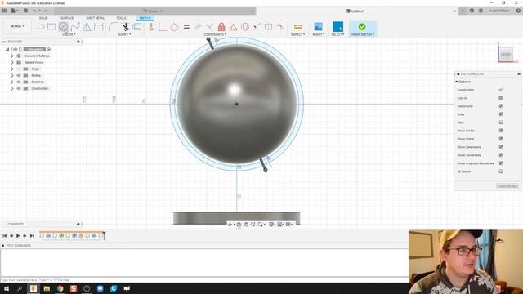Apply the Tangent constraint
Image resolution: width=523 pixels, height=294 pixels.
tap(174, 27)
